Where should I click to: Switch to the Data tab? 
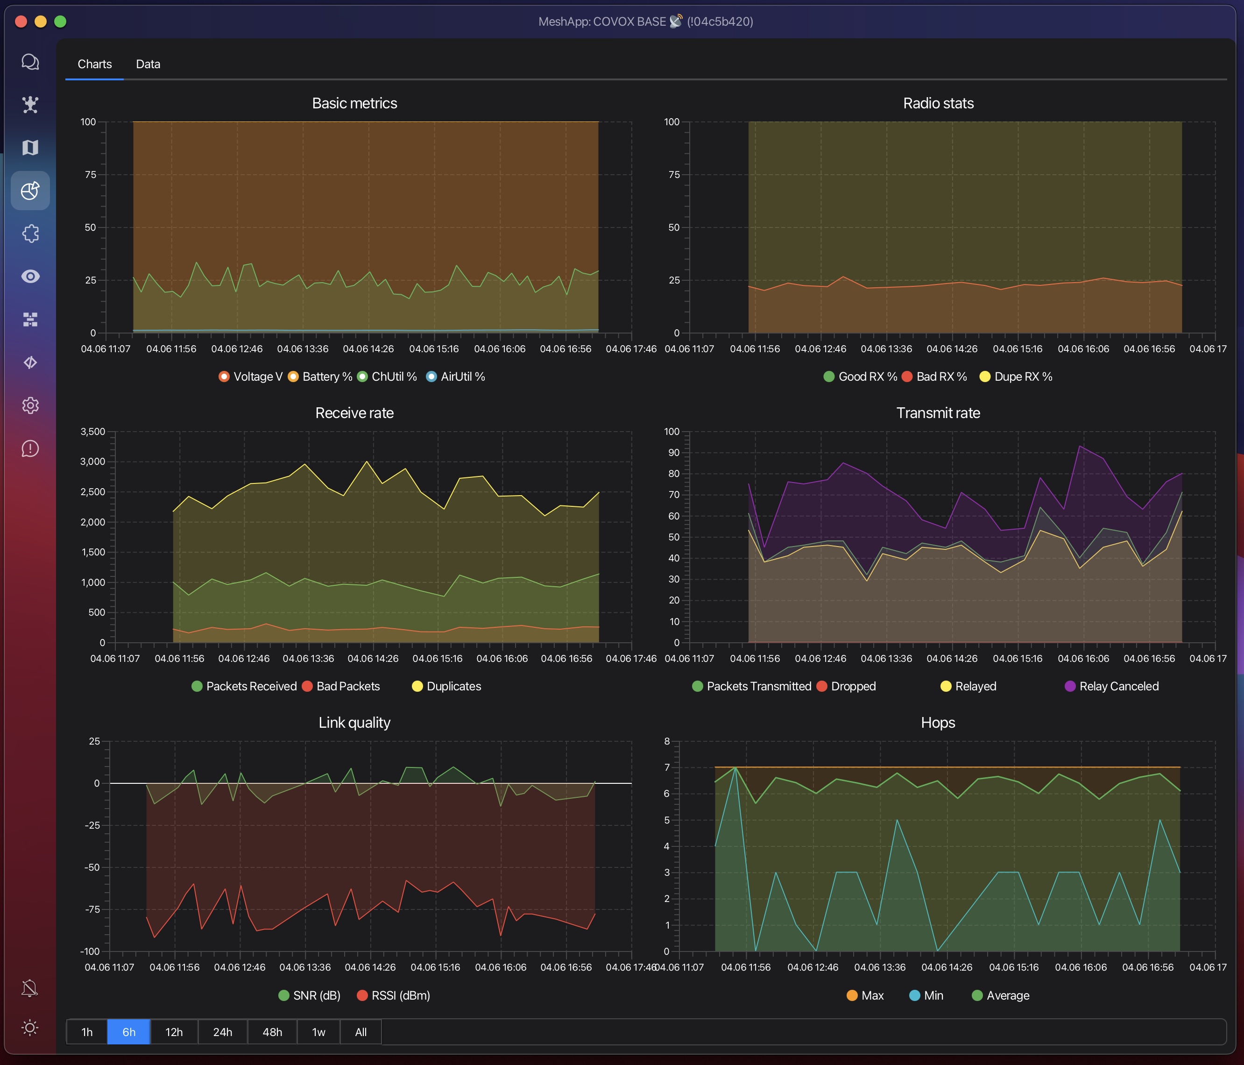click(148, 64)
